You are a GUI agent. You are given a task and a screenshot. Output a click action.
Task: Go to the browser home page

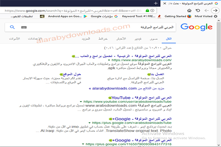pos(189,11)
